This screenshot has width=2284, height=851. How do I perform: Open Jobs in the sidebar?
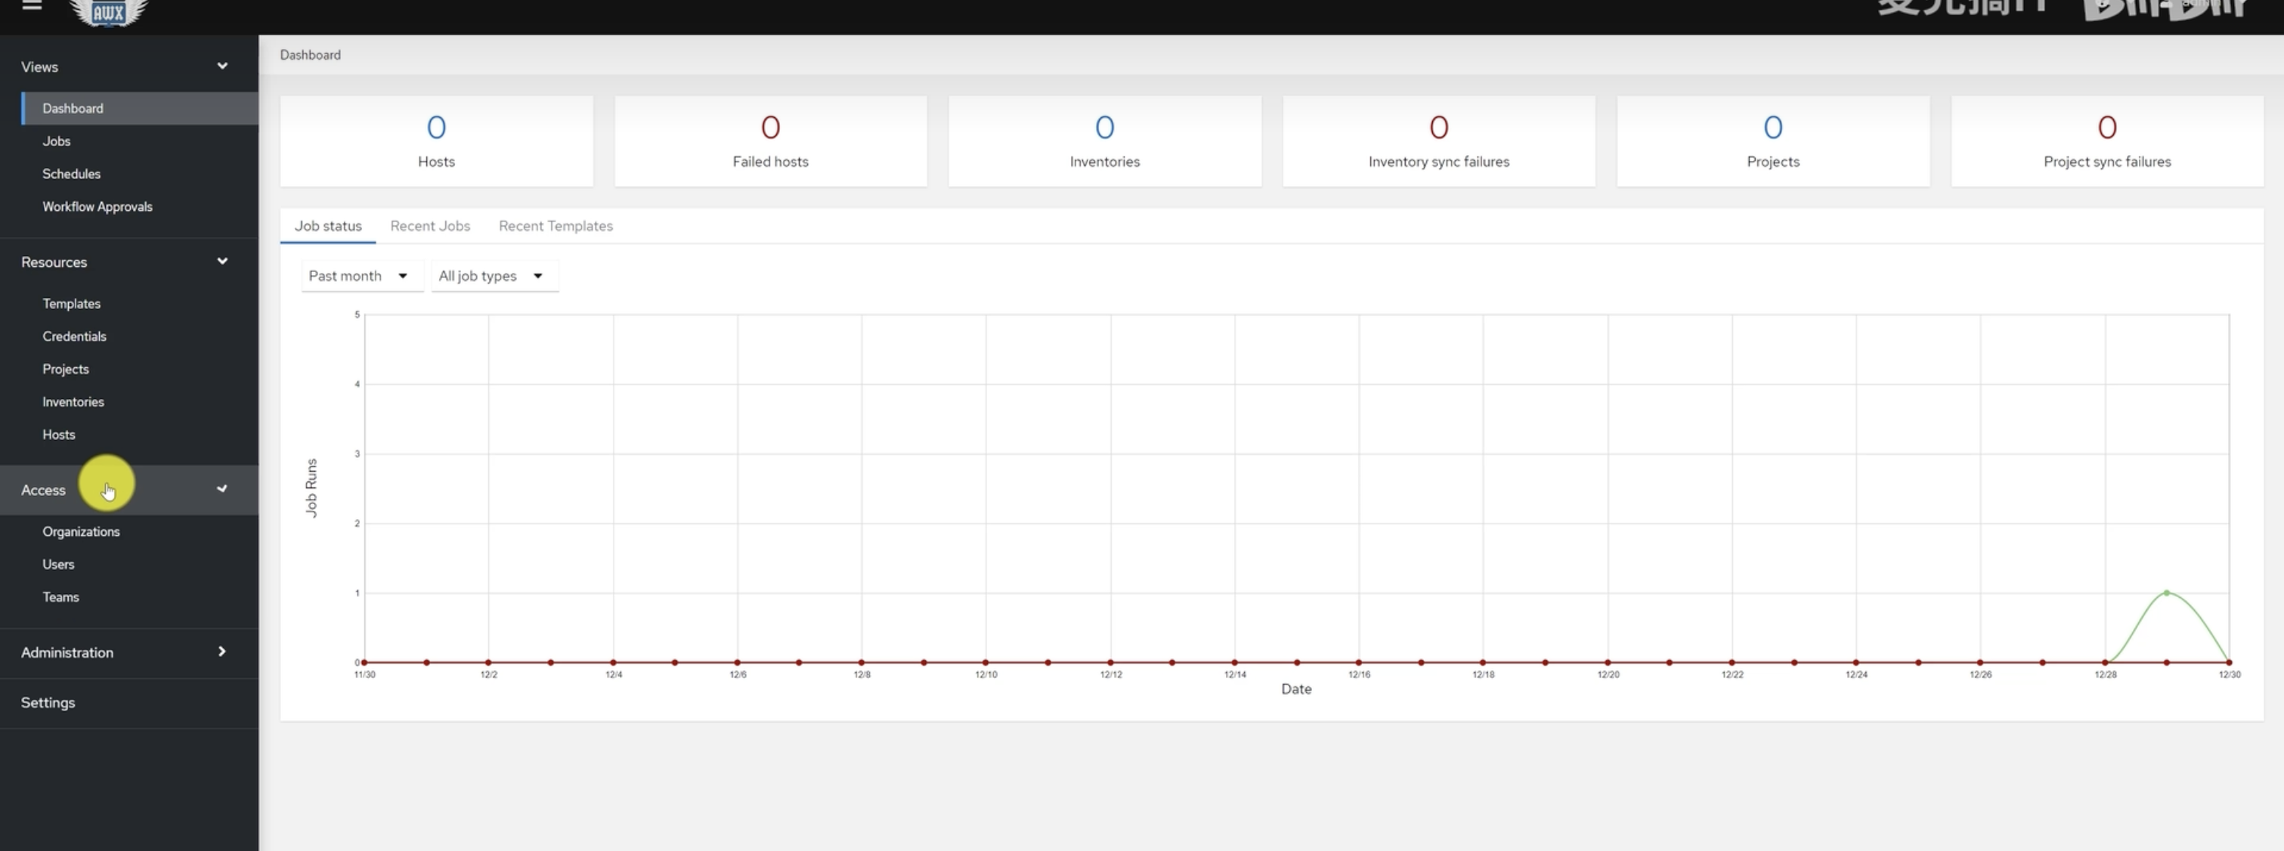point(57,141)
